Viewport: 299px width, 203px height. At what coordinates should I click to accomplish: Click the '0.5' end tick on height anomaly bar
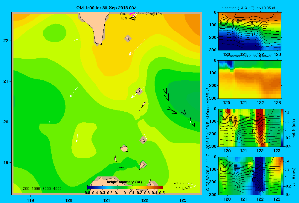[162, 193]
